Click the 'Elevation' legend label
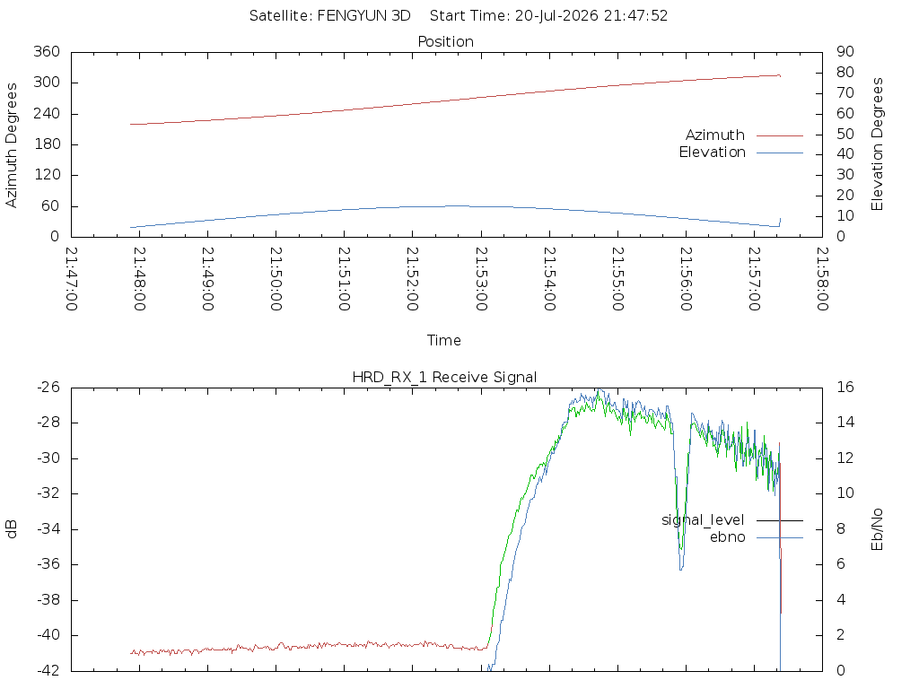The height and width of the screenshot is (689, 919). [x=712, y=153]
